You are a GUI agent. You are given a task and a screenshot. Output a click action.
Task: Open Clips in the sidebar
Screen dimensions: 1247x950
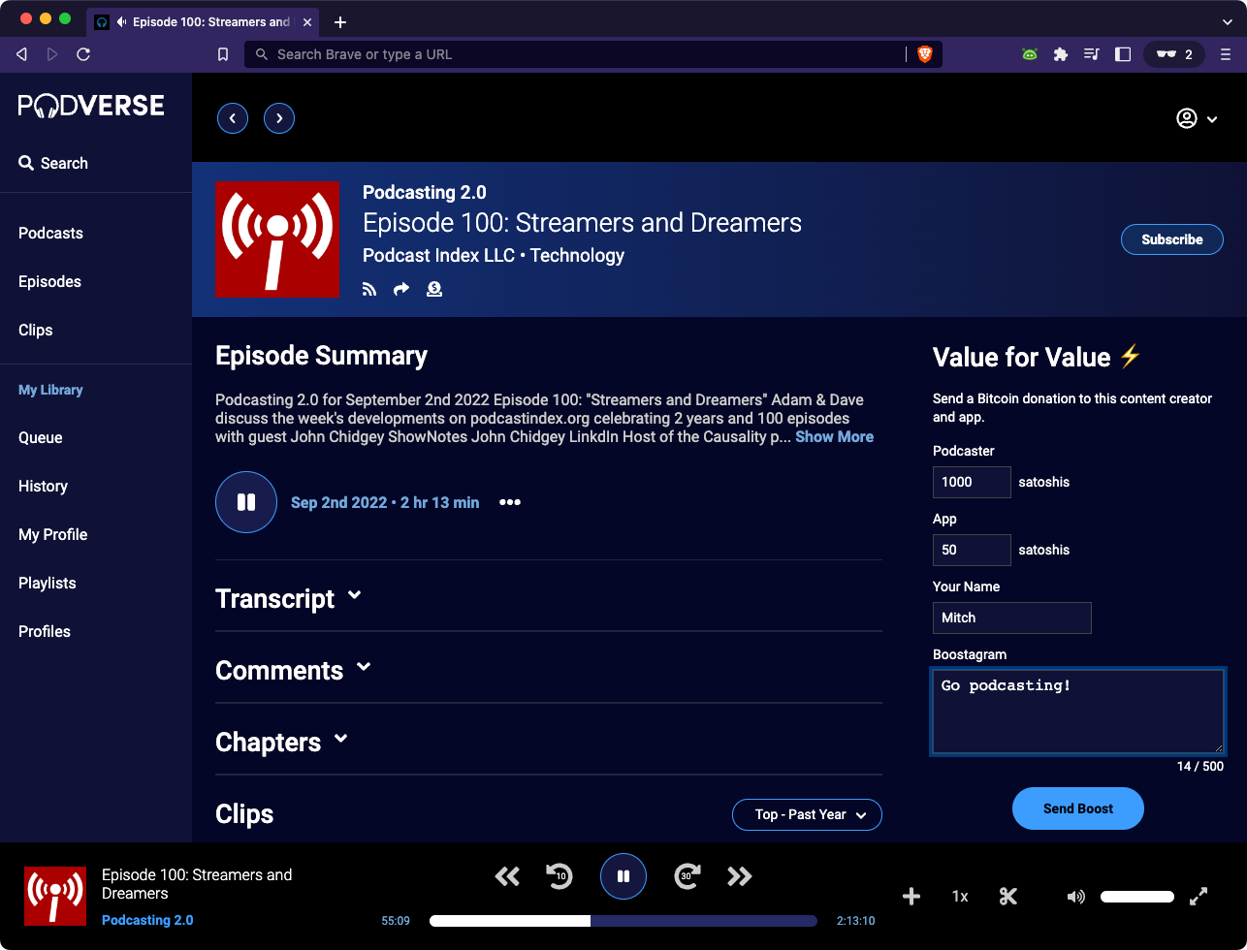36,330
